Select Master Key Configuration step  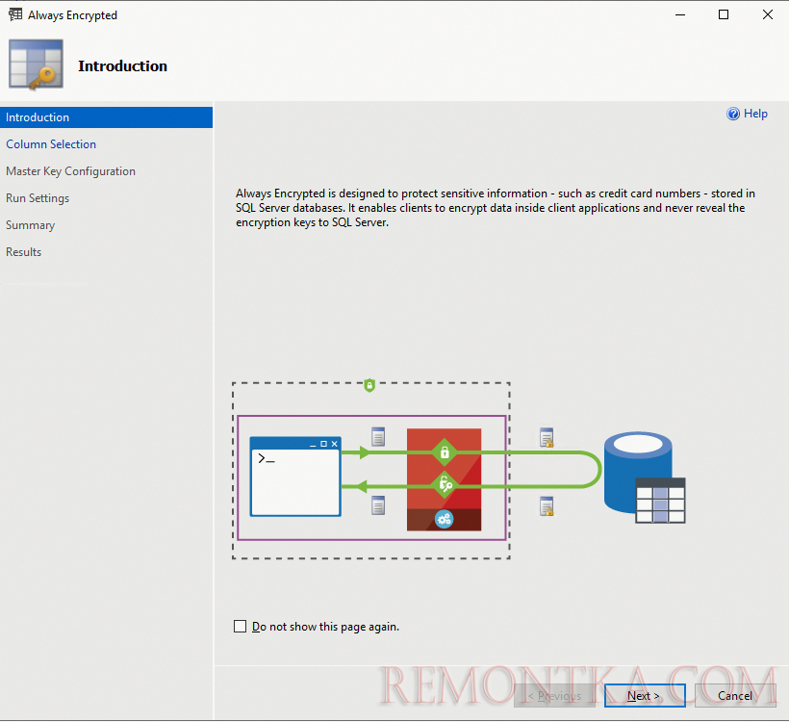click(70, 171)
